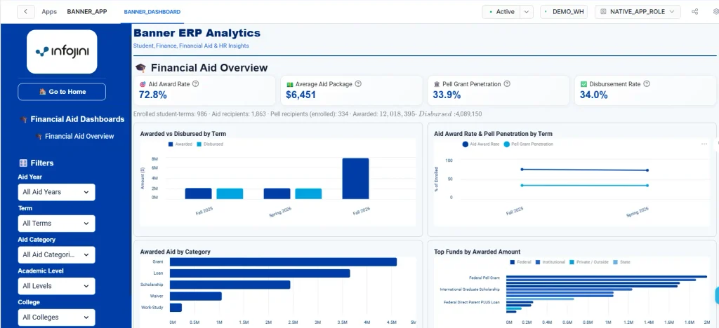Click the bank icon on Pell Grant Penetration card
719x328 pixels.
[437, 84]
